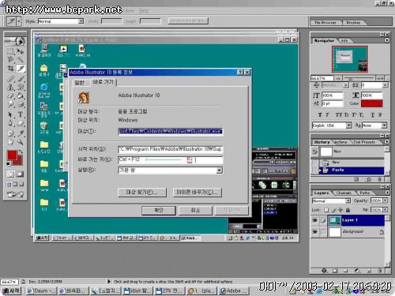Select the Move tool
Viewport: 395px width, 296px height.
click(x=21, y=51)
